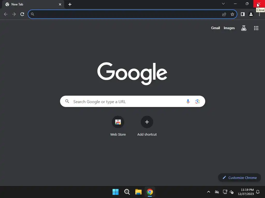Open the Images link
The image size is (265, 198).
[229, 28]
